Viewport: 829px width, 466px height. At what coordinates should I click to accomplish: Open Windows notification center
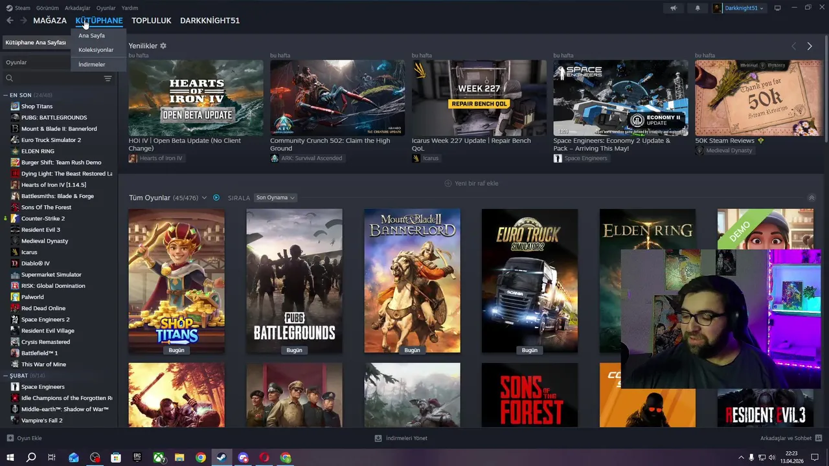815,458
